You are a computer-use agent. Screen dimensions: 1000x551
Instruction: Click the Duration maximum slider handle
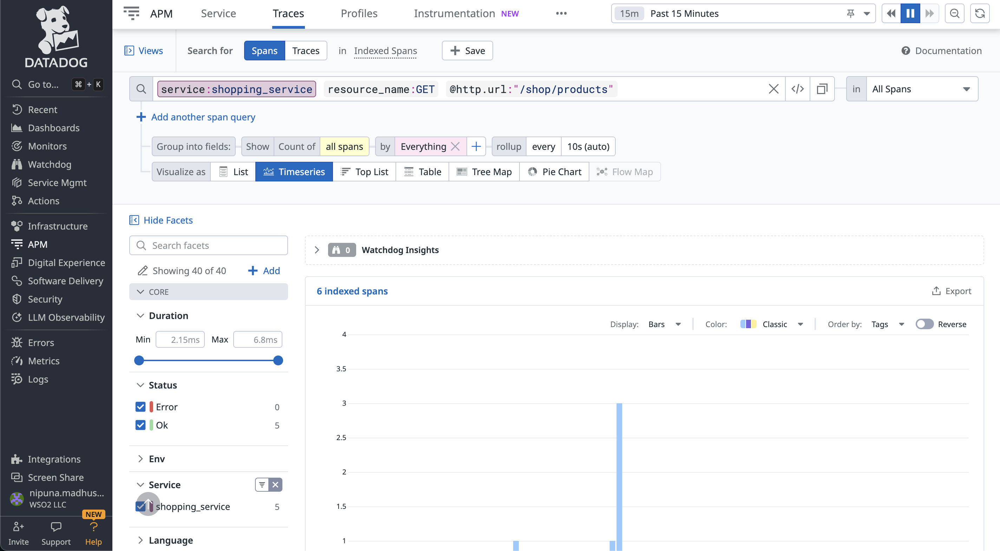(278, 361)
